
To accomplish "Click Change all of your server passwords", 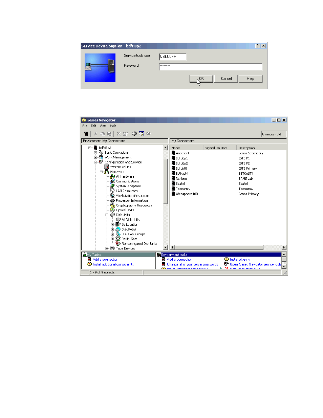I will (x=192, y=264).
